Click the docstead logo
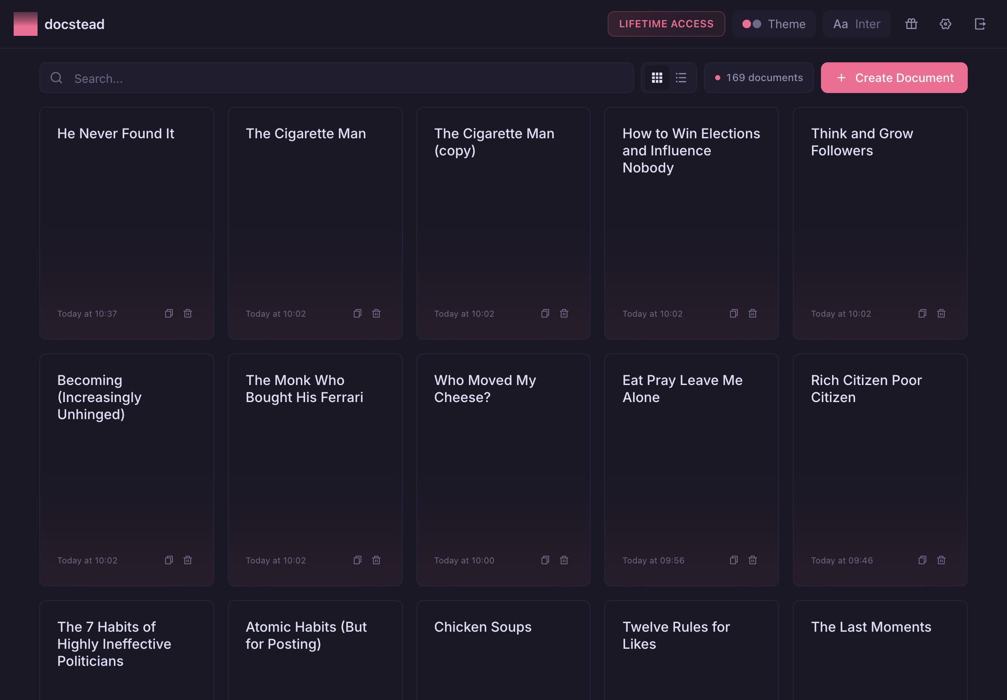Screen dimensions: 1007x700 [74, 24]
